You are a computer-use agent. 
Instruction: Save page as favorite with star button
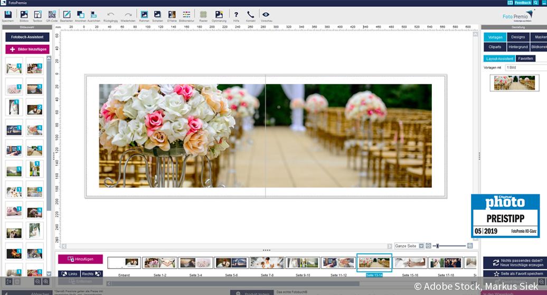pos(514,274)
